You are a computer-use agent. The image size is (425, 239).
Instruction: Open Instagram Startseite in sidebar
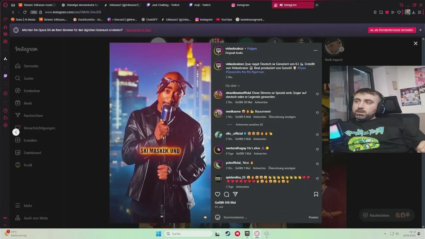(27, 66)
